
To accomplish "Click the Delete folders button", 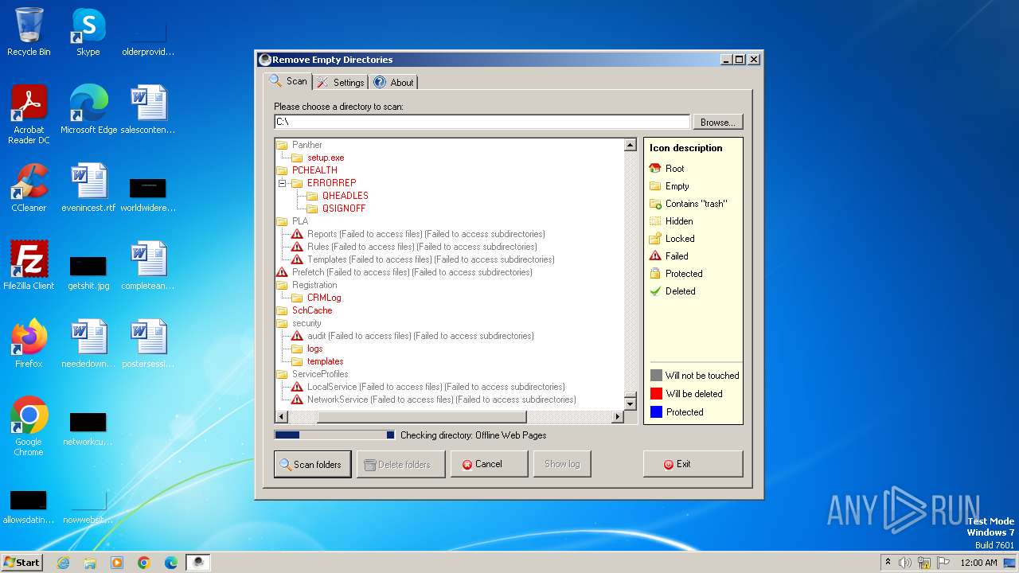I will click(x=400, y=465).
